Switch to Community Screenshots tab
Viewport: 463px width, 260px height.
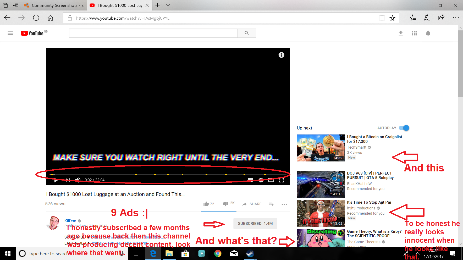pos(54,5)
